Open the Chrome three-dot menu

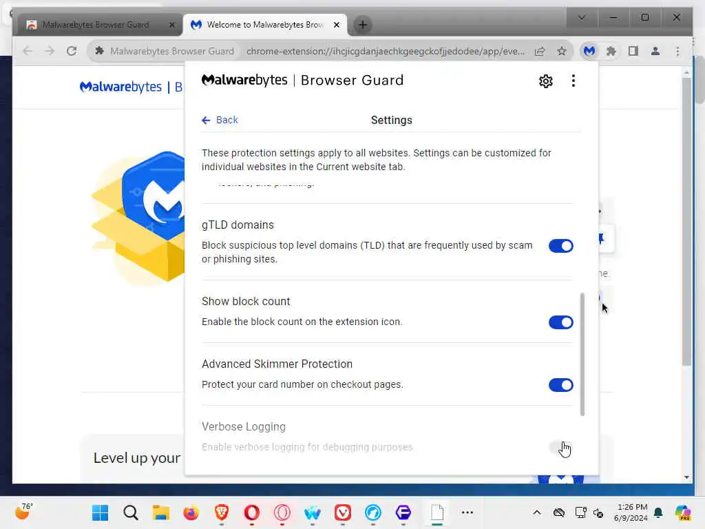pyautogui.click(x=677, y=51)
